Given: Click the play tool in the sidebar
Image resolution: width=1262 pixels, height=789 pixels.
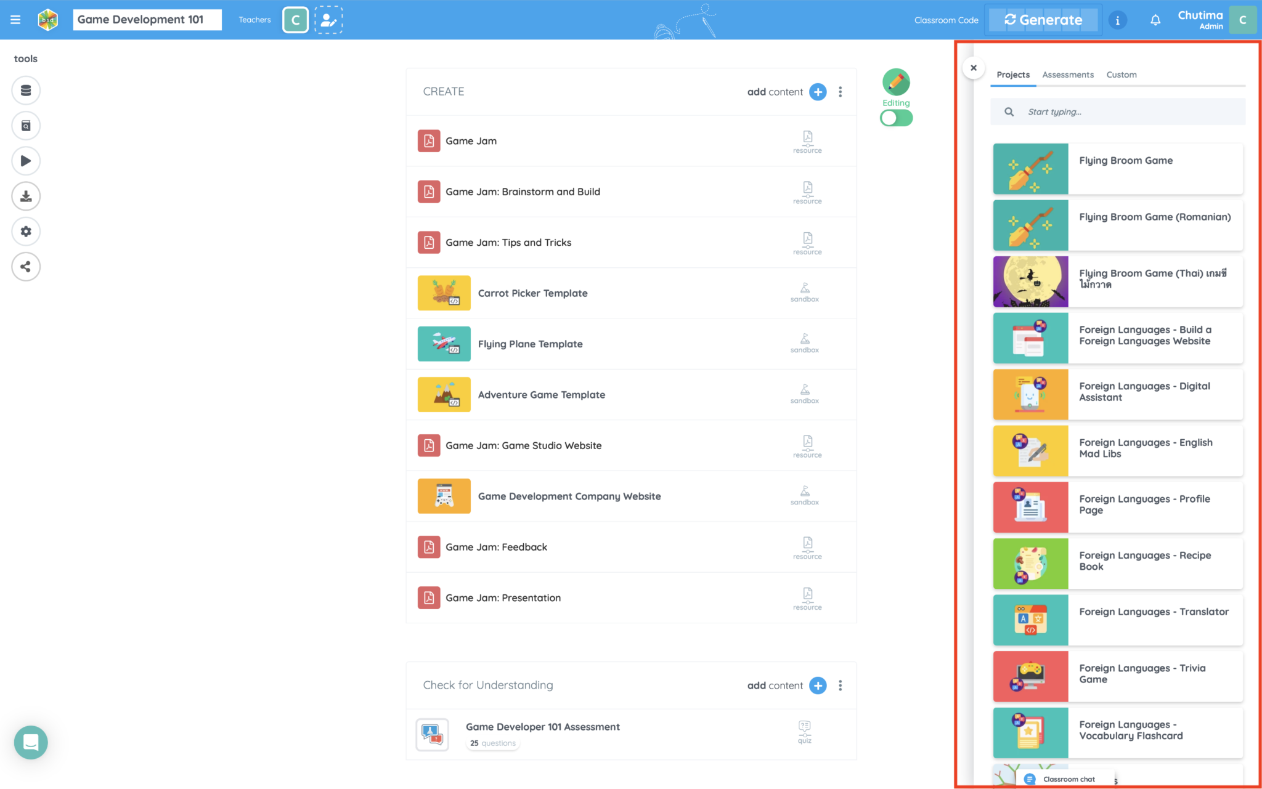Looking at the screenshot, I should tap(25, 161).
